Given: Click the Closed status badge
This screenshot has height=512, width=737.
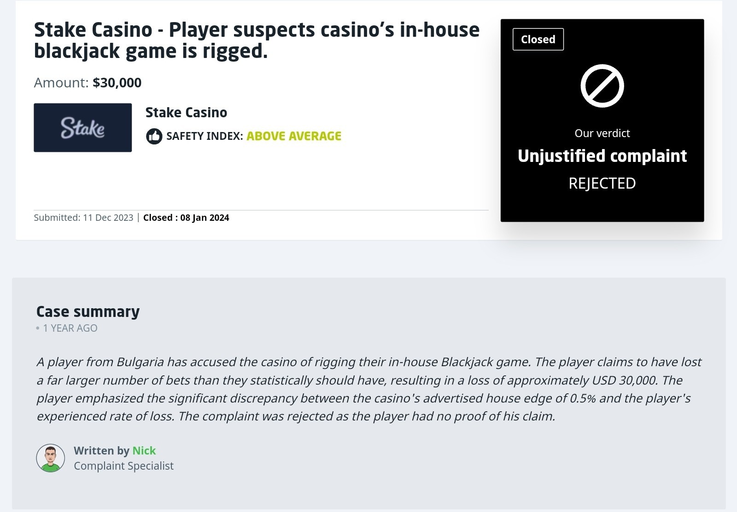Looking at the screenshot, I should click(538, 40).
